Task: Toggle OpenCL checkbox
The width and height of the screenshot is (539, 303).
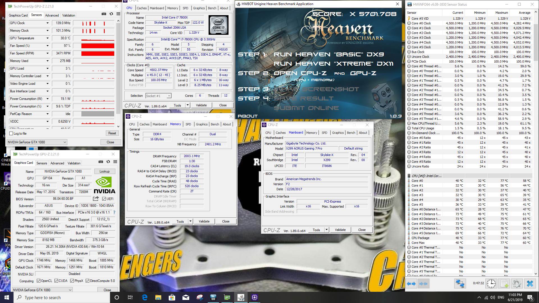Action: (x=38, y=281)
